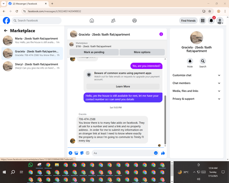Screen dimensions: 229x183
Task: Open the Groups icon in top navigation
Action: tap(135, 21)
